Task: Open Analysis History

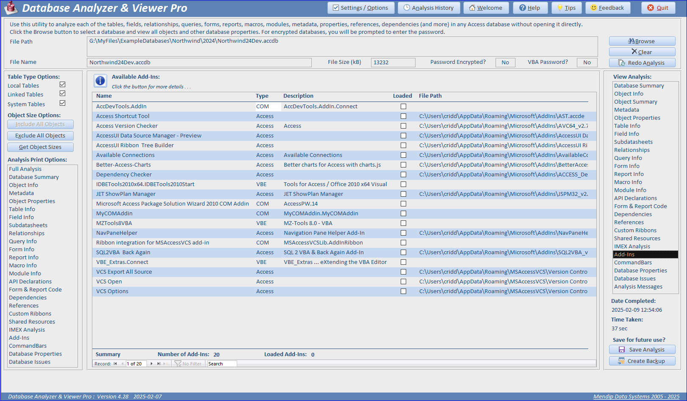Action: click(x=429, y=8)
